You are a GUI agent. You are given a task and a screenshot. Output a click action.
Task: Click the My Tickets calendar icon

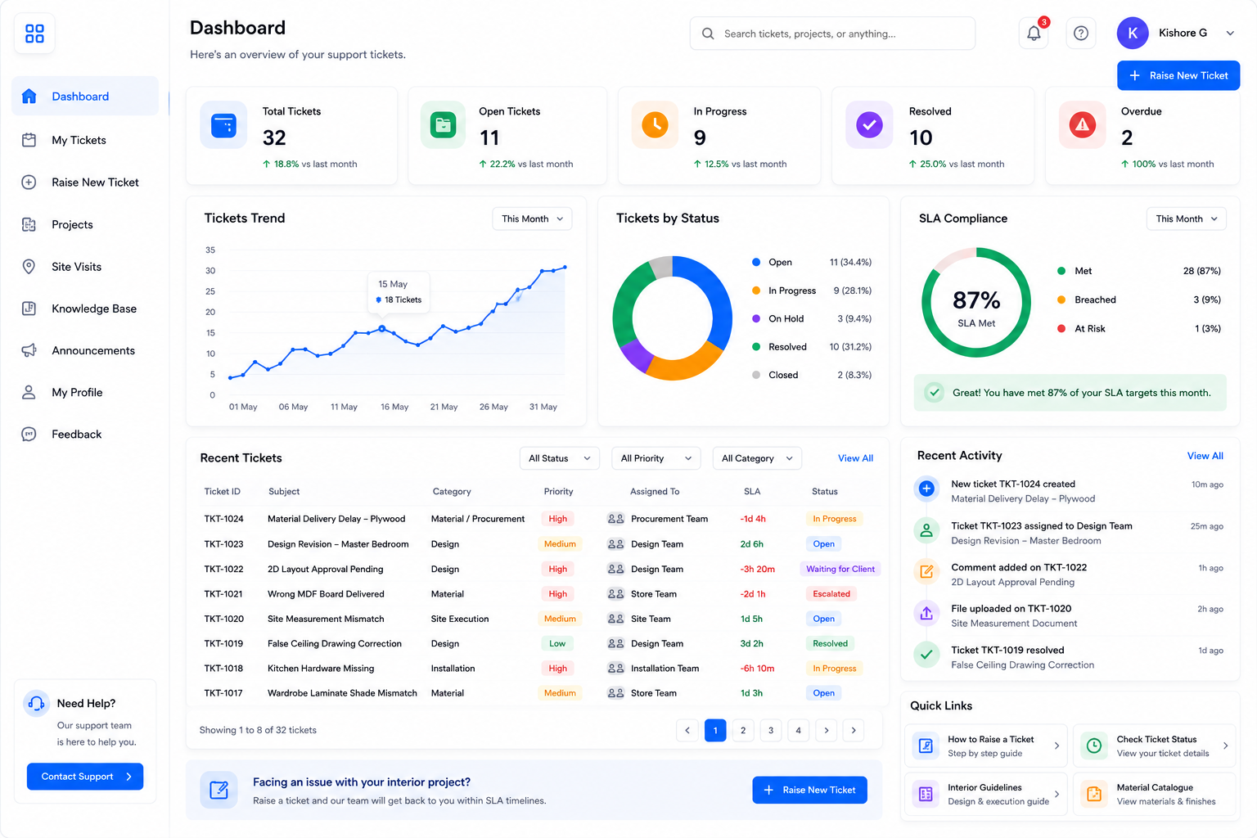click(x=29, y=140)
